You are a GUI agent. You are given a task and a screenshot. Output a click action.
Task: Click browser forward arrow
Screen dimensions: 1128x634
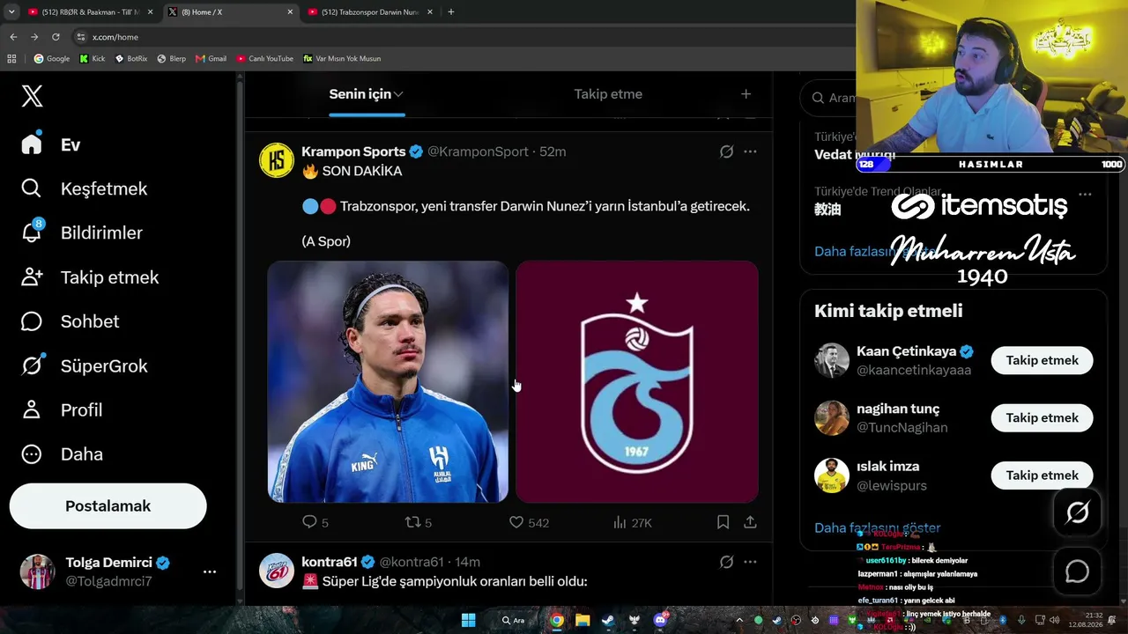(x=34, y=37)
